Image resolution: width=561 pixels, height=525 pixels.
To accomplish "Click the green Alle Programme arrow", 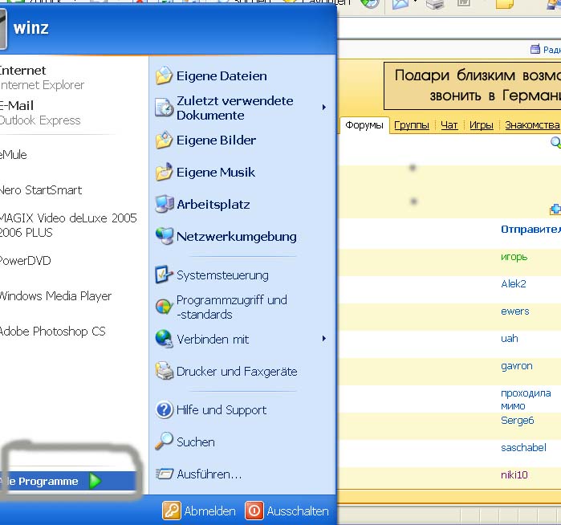I will tap(96, 481).
